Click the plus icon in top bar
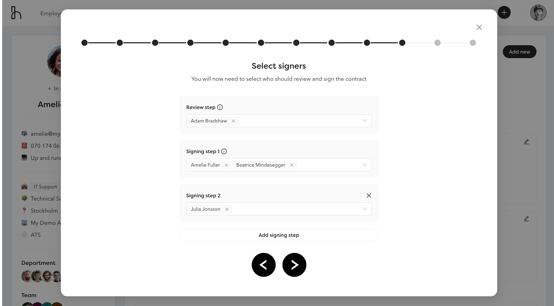Viewport: 554px width, 306px height. [x=504, y=12]
